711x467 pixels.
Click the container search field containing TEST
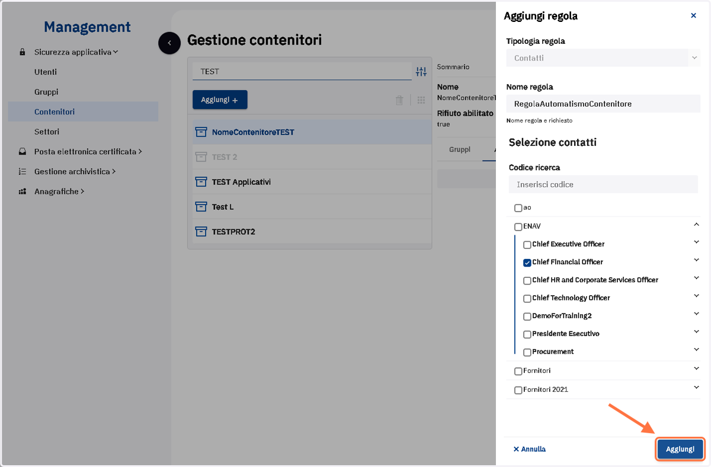(302, 72)
